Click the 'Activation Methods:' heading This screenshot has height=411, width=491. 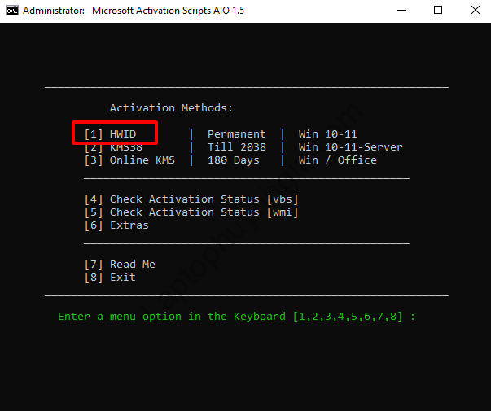pos(171,108)
